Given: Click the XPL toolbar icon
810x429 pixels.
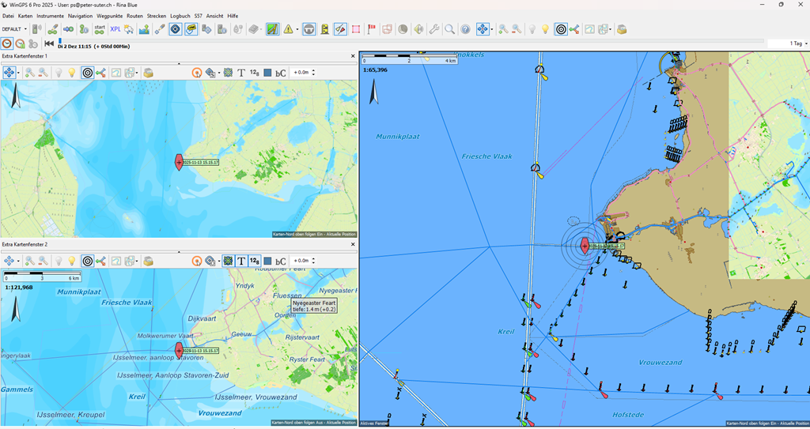Looking at the screenshot, I should (115, 29).
